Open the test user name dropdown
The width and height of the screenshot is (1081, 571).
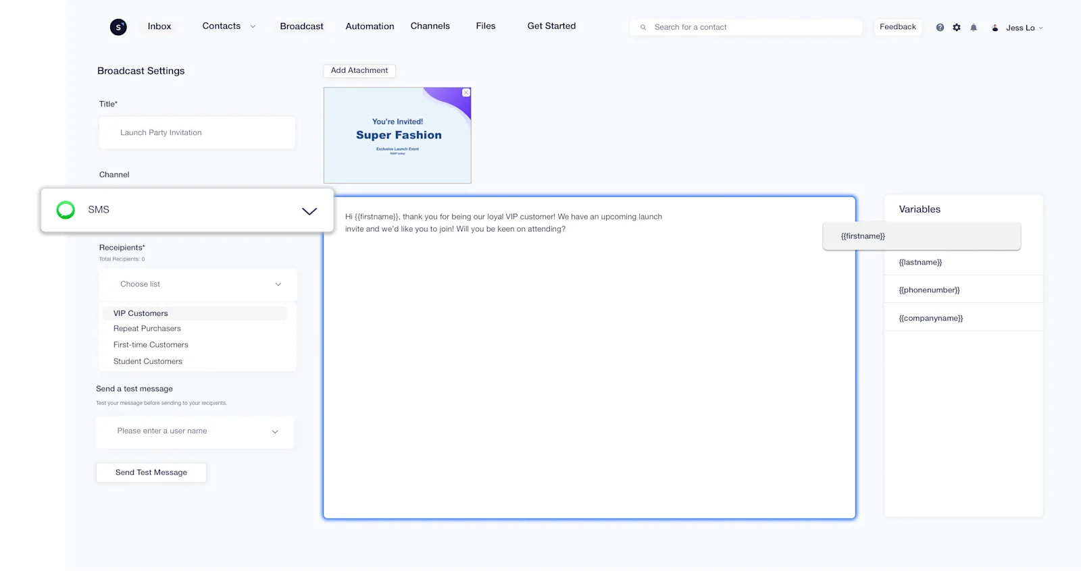tap(195, 432)
